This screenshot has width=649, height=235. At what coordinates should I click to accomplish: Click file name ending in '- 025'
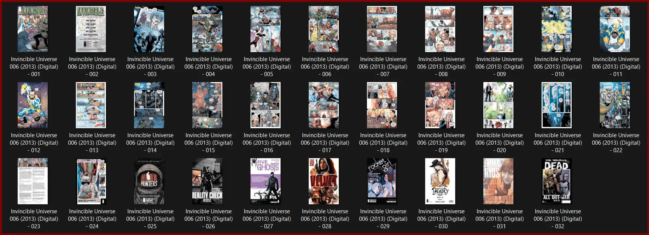[x=150, y=219]
